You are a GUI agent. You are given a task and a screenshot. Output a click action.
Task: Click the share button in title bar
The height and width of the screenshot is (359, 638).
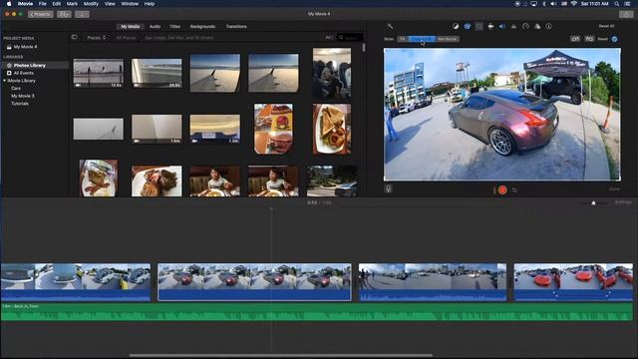626,14
